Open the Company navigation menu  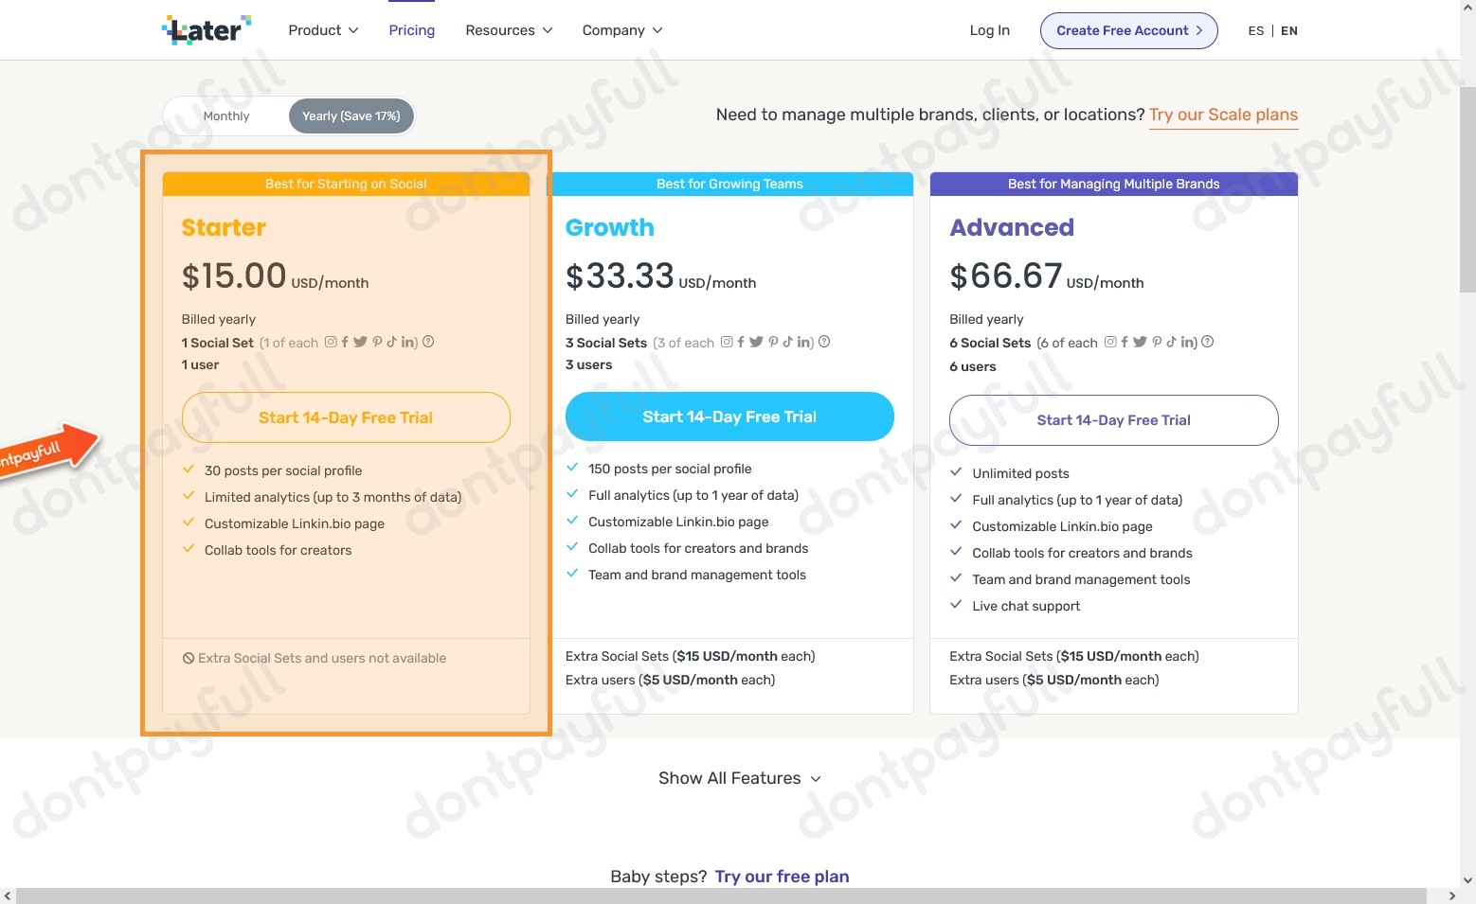pos(622,30)
